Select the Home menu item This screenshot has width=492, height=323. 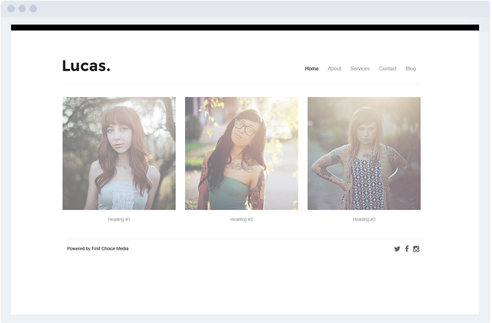pyautogui.click(x=312, y=69)
